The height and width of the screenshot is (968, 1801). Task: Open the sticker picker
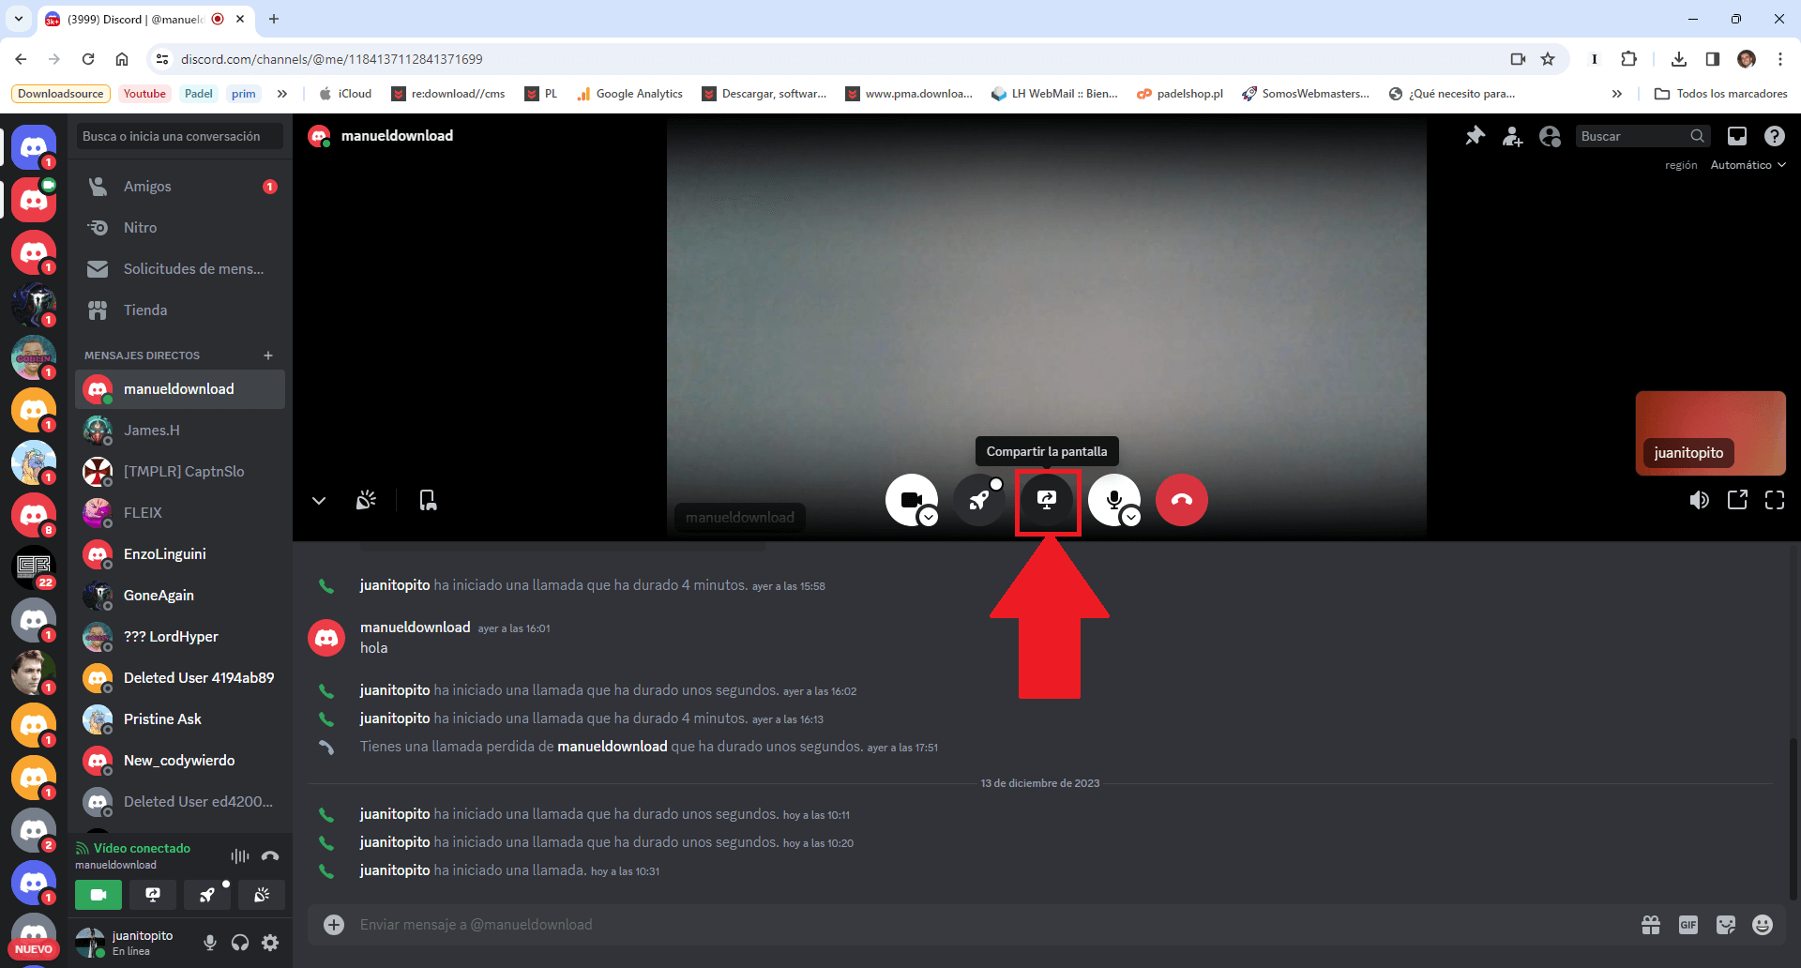click(x=1726, y=925)
